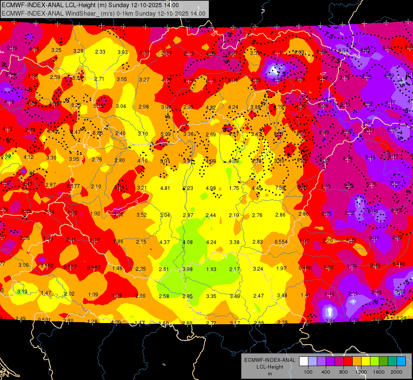Click the LCL-Height label in the legend
The height and width of the screenshot is (380, 413).
click(x=270, y=367)
